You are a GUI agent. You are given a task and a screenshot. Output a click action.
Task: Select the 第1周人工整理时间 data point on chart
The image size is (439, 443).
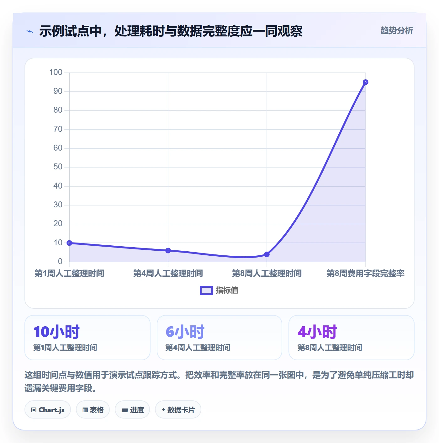(x=69, y=243)
